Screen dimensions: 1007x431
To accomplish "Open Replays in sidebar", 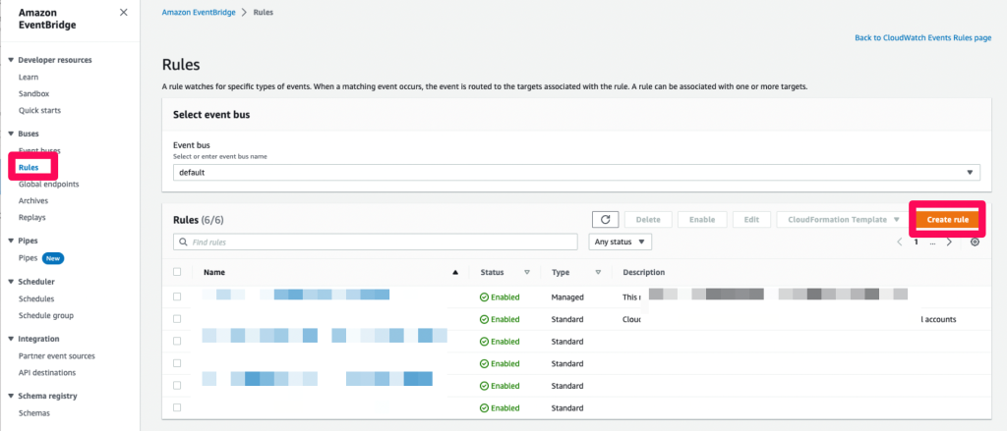I will pos(32,217).
